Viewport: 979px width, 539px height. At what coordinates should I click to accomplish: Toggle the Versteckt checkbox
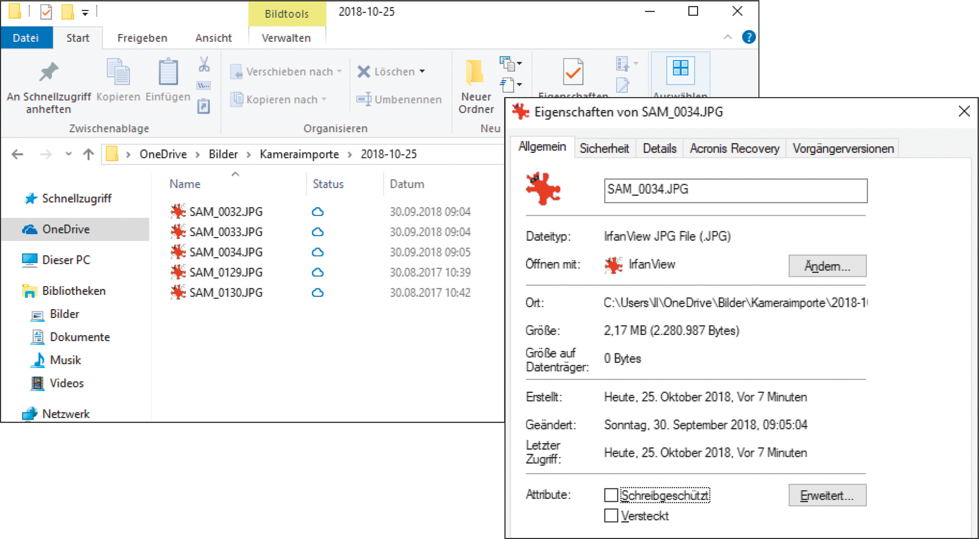click(610, 516)
